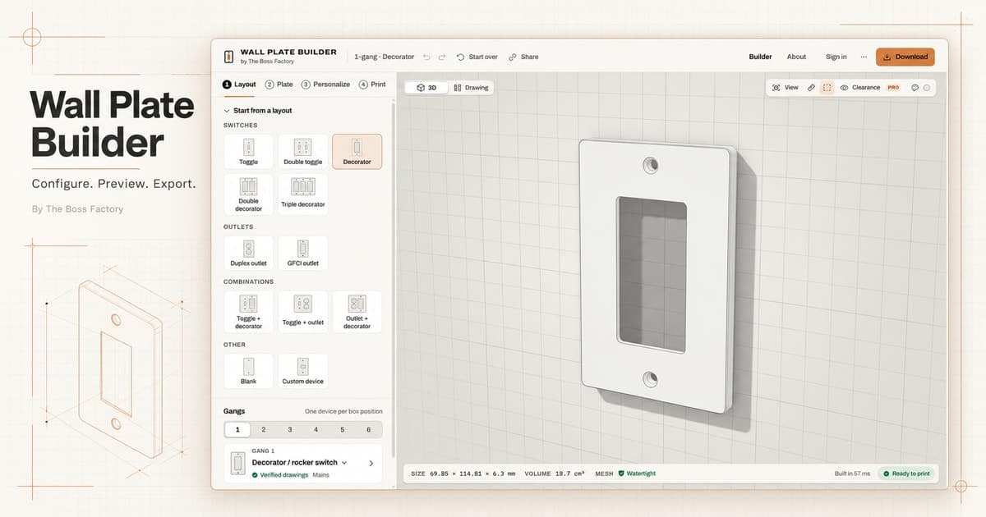The width and height of the screenshot is (986, 517).
Task: Pick the GFCI outlet layout
Action: point(303,254)
